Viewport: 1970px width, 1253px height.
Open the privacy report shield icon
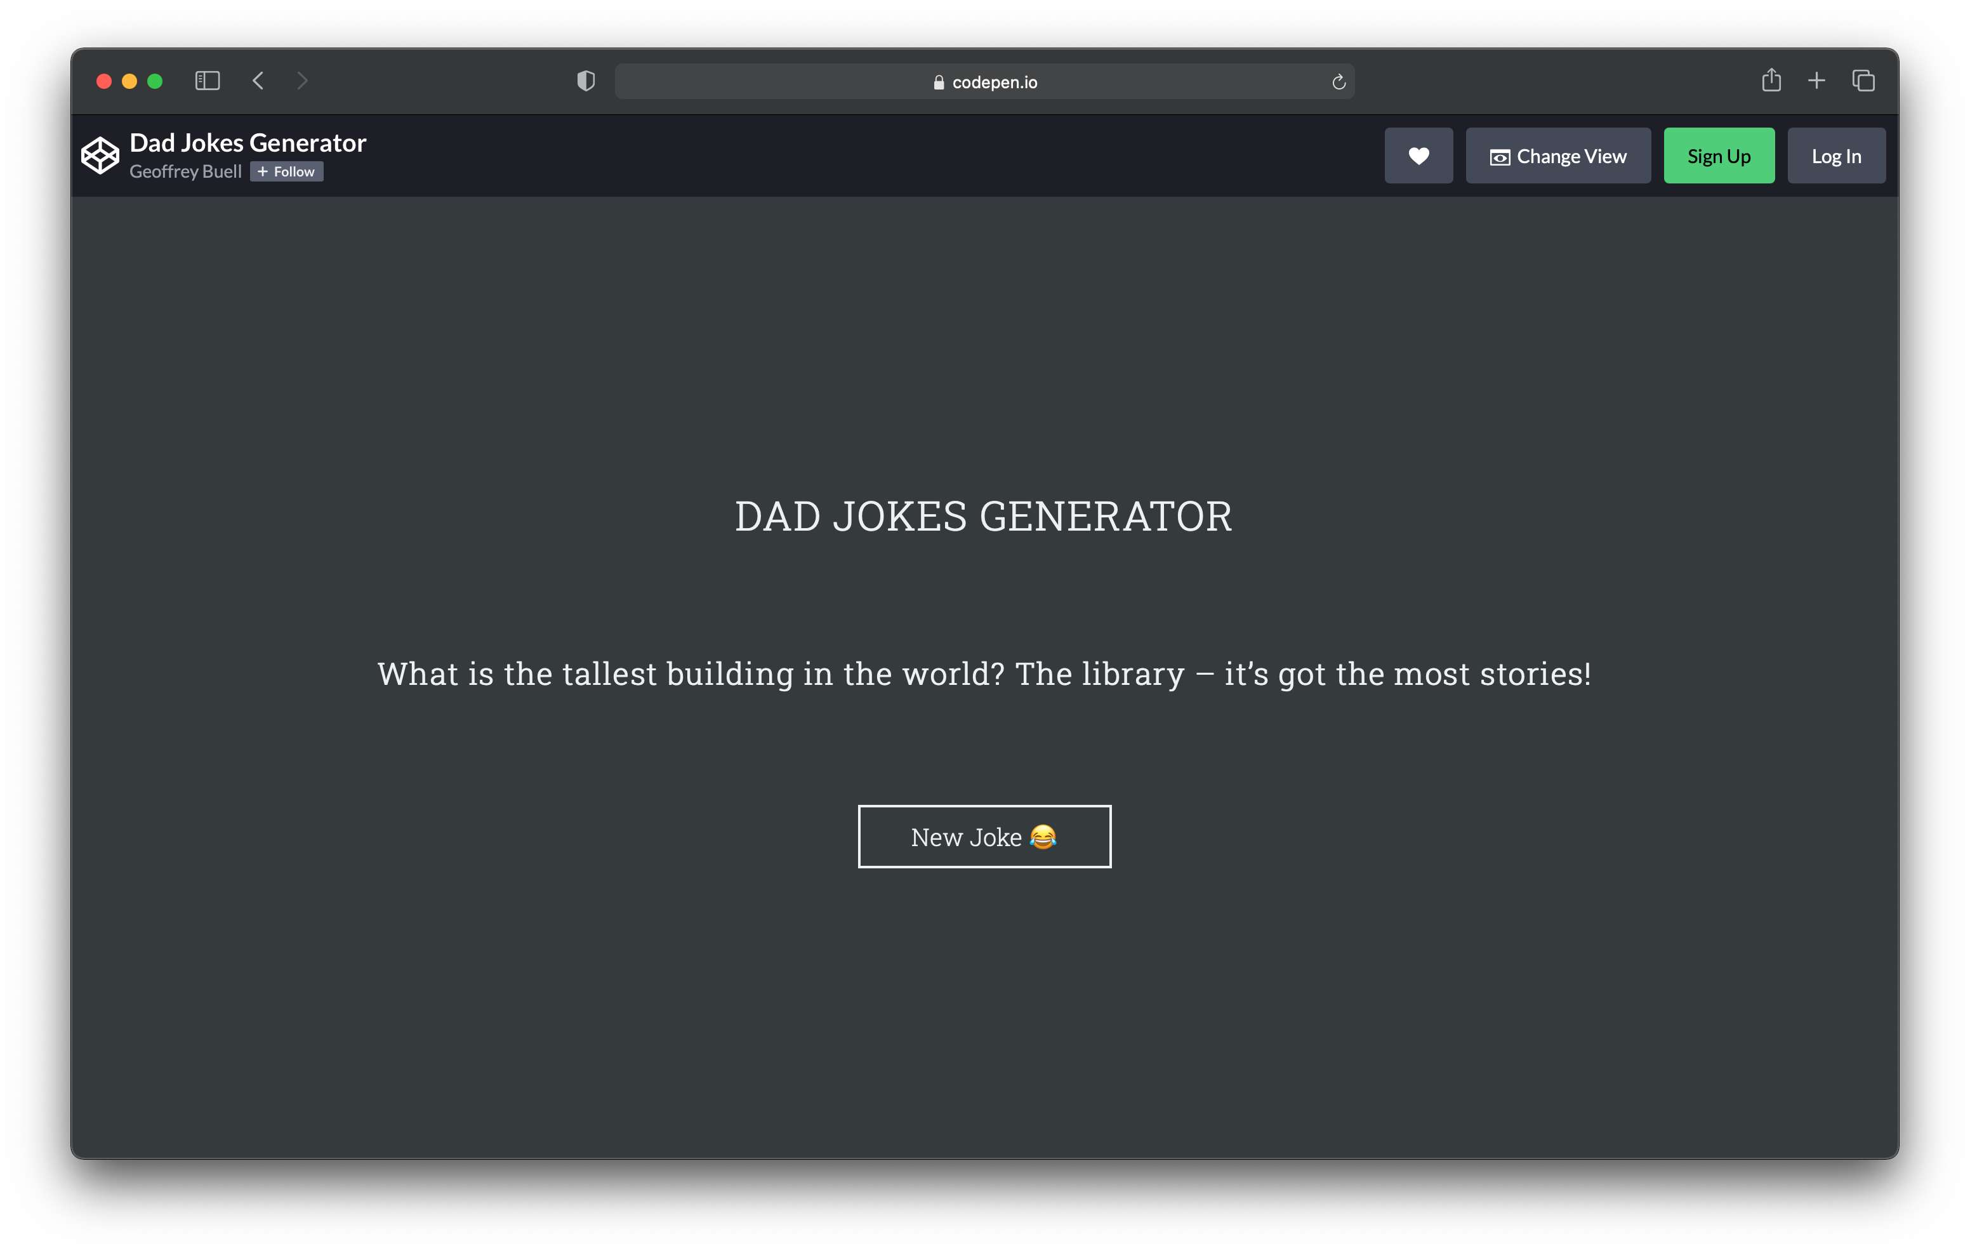click(x=586, y=81)
